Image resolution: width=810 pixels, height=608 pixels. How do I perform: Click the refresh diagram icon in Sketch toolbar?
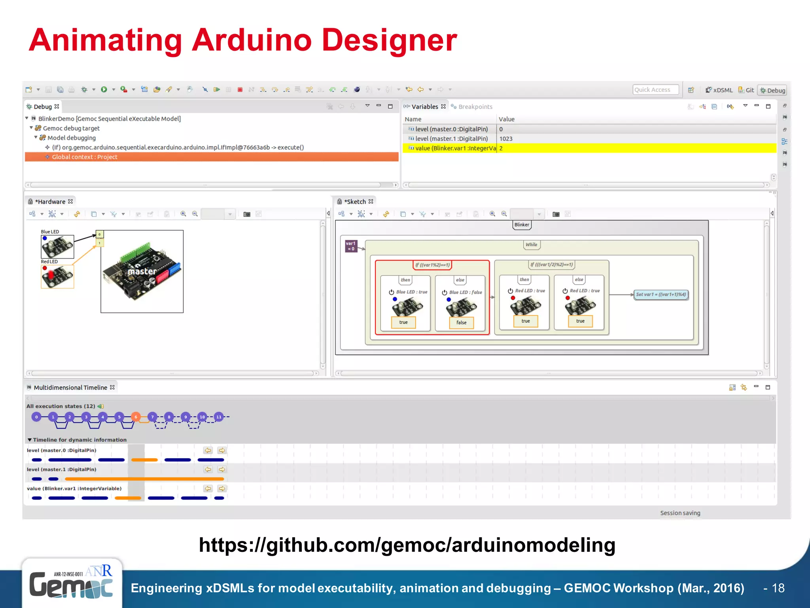coord(386,214)
